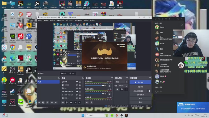Click the 启动虚拟摄像机 button
The height and width of the screenshot is (118, 209).
138,91
